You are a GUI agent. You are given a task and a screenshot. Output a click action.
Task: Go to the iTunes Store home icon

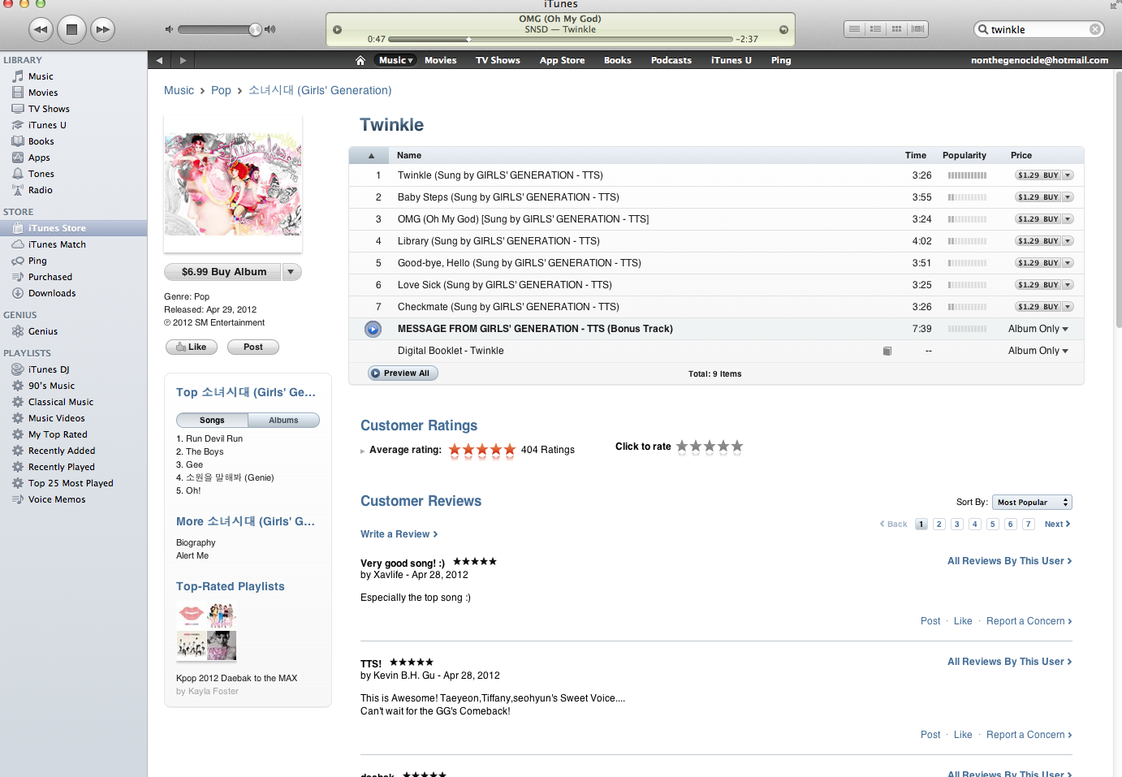pyautogui.click(x=360, y=60)
